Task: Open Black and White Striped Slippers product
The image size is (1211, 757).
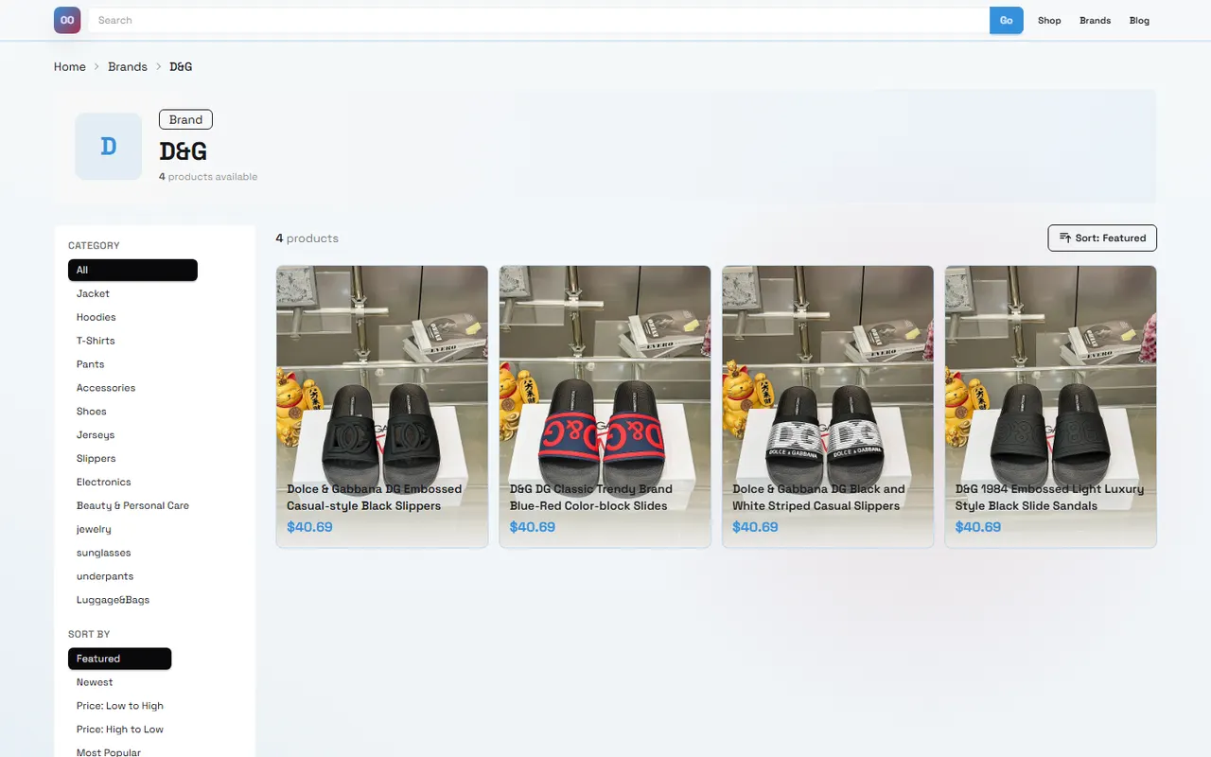Action: click(828, 407)
